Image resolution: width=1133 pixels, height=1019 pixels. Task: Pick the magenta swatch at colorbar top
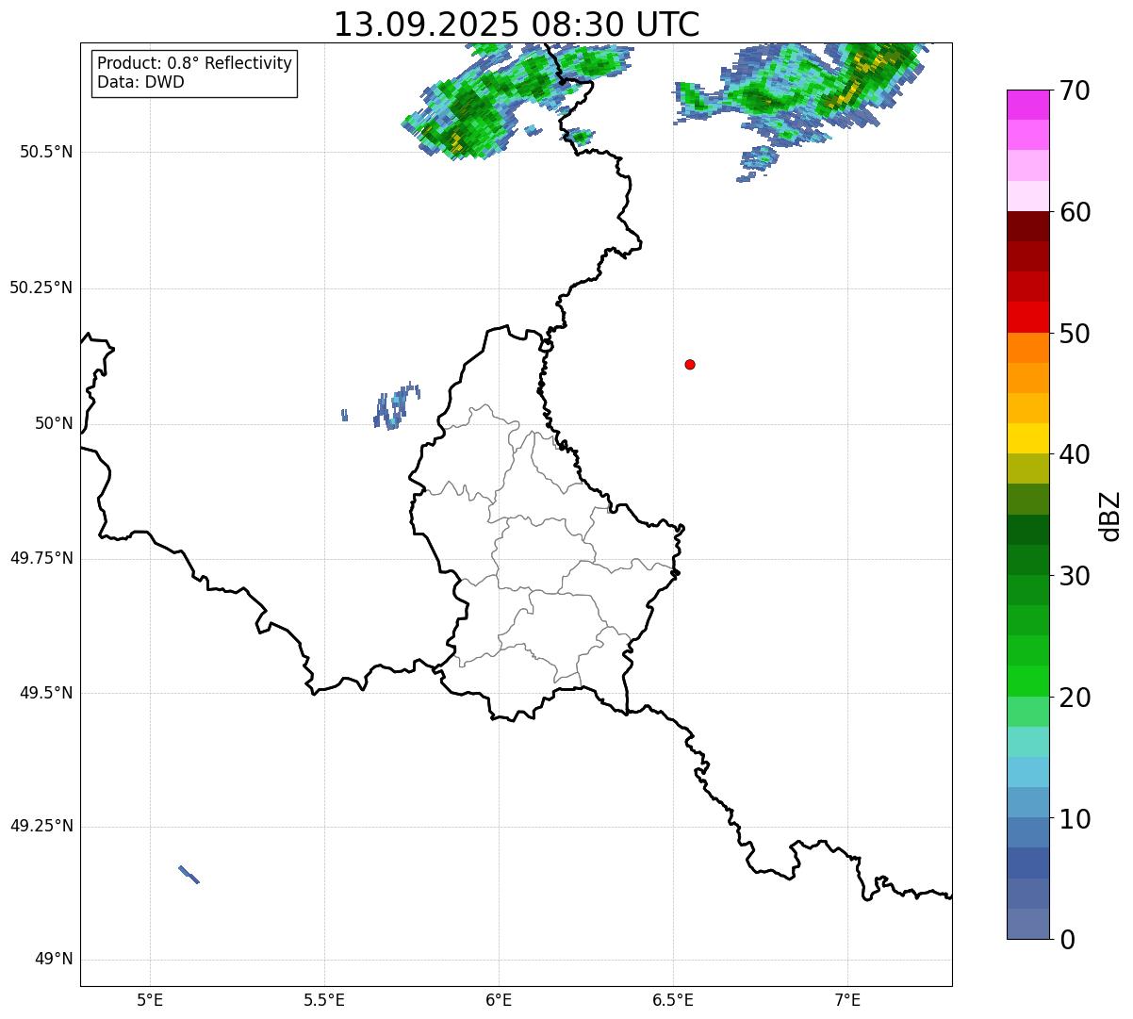[x=1028, y=106]
